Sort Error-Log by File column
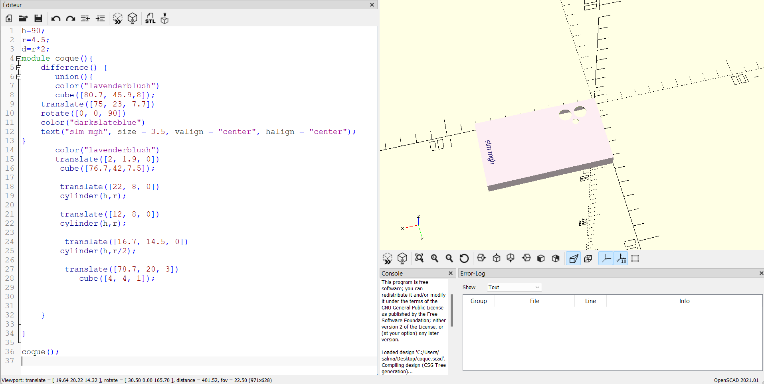This screenshot has height=384, width=764. [x=534, y=301]
